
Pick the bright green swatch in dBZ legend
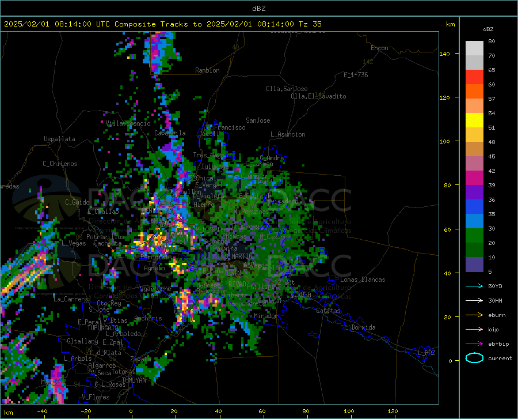(x=474, y=236)
